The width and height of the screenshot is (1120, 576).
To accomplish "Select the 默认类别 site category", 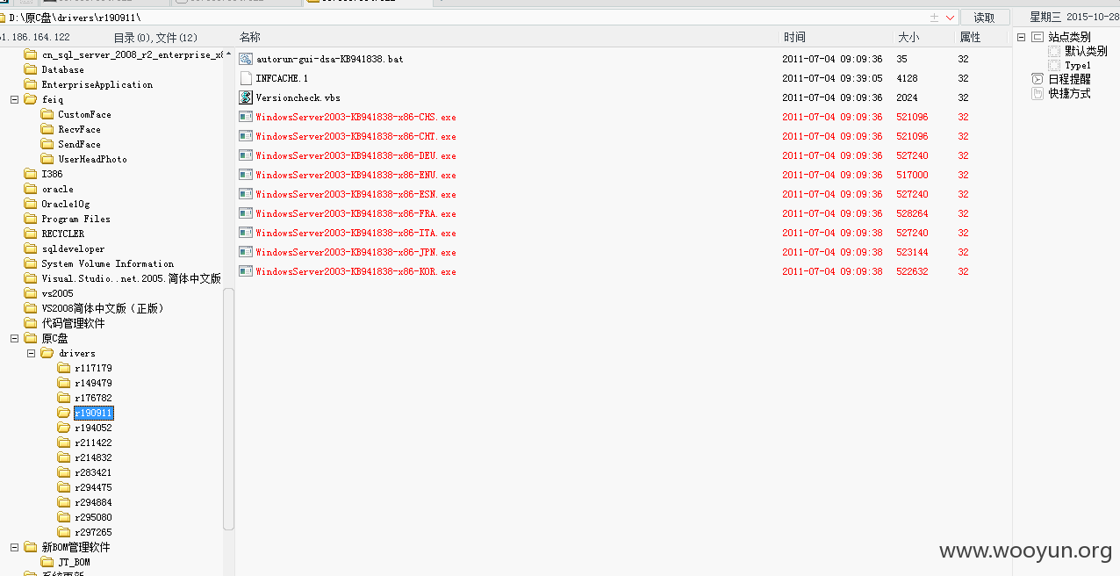I will click(x=1086, y=51).
